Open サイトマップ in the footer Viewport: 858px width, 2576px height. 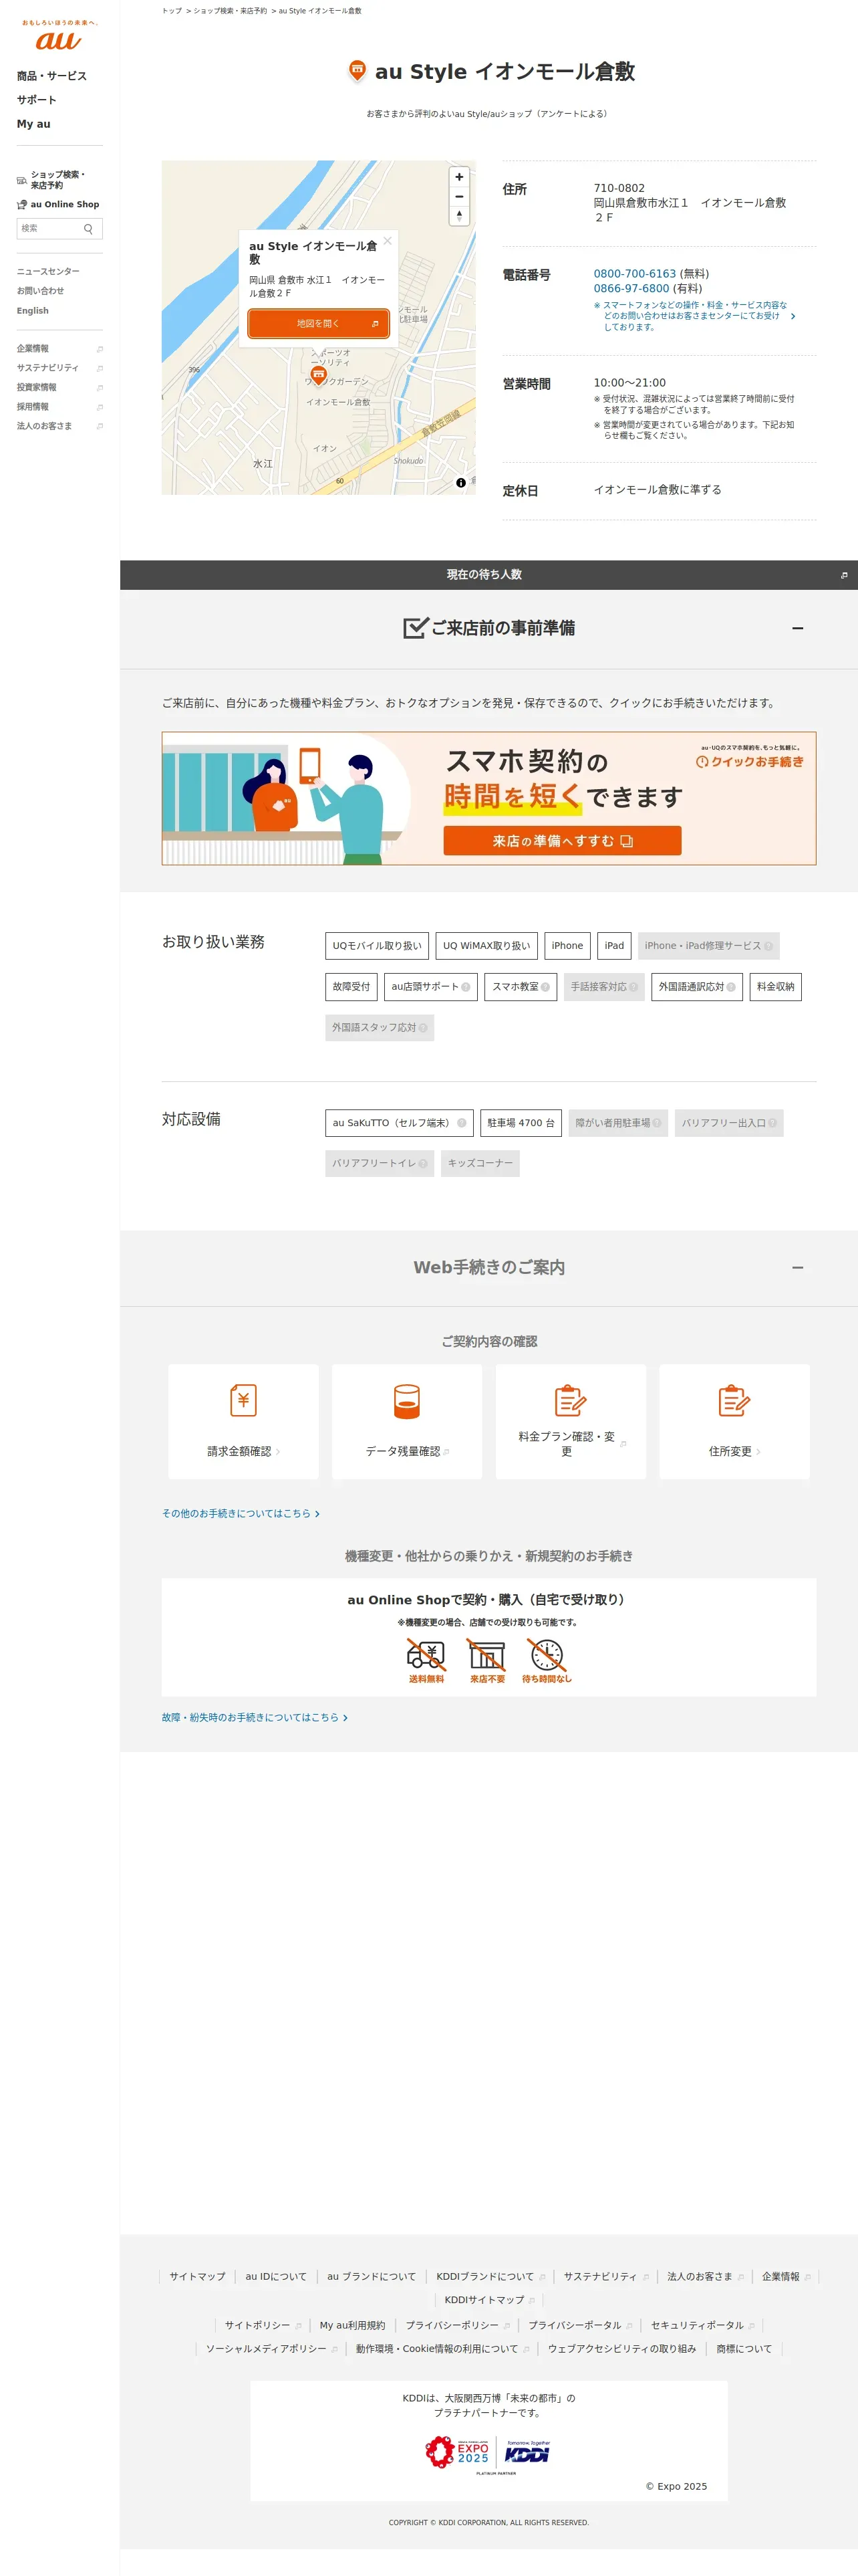(196, 2277)
